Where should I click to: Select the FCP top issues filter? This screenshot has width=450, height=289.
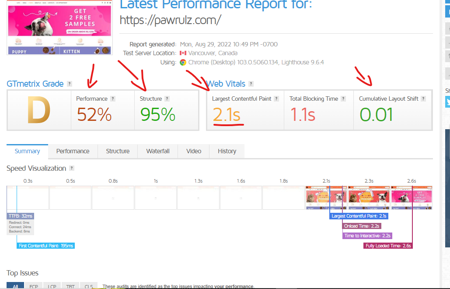[34, 286]
